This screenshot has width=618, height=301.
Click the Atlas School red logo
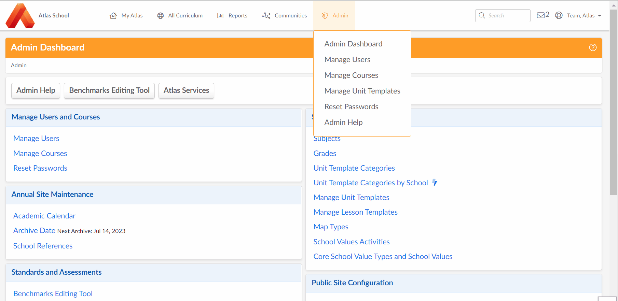20,16
